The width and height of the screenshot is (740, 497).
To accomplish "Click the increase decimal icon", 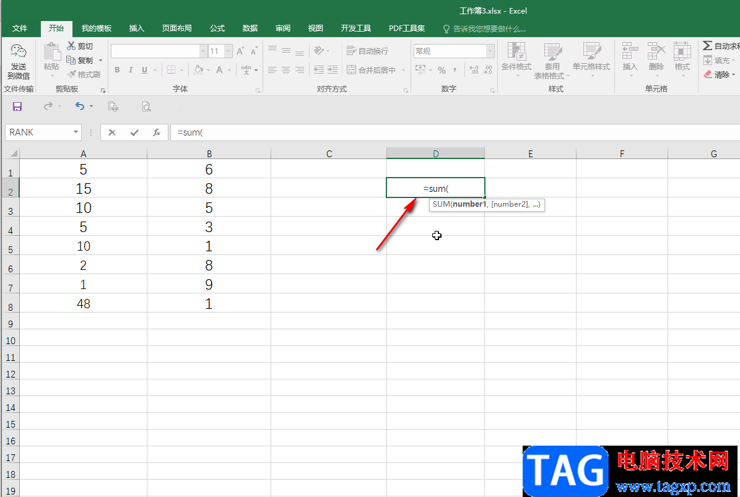I will click(474, 70).
